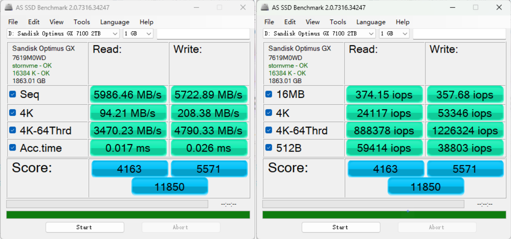This screenshot has height=239, width=511.
Task: Open the View menu in the right window
Action: [x=313, y=22]
